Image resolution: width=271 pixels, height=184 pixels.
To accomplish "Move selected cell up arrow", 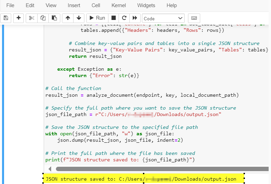I will (68, 18).
